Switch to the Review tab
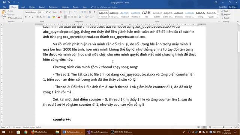Screen dimensions: 240x135 pos(76,7)
